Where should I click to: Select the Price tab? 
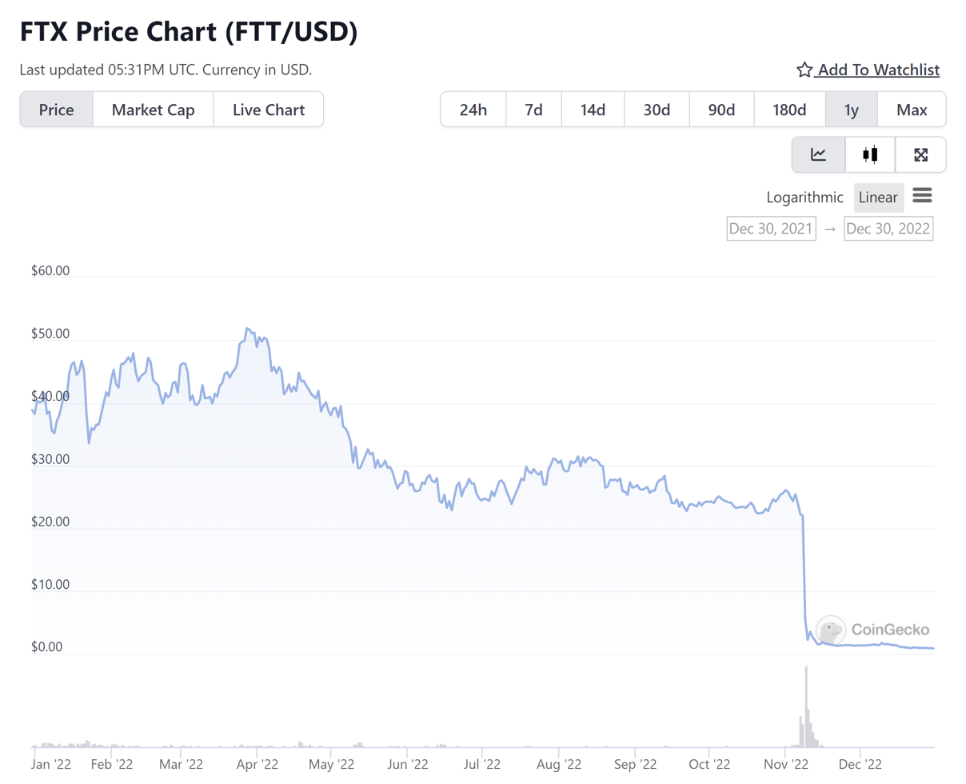click(x=56, y=110)
